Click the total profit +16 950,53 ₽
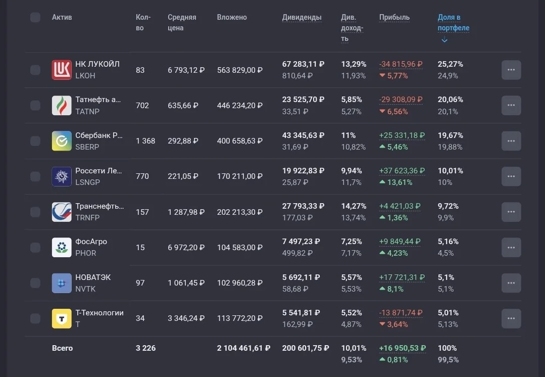 pos(403,348)
